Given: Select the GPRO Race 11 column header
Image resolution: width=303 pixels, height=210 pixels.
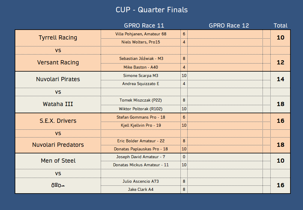Looking at the screenshot, I should point(144,25).
